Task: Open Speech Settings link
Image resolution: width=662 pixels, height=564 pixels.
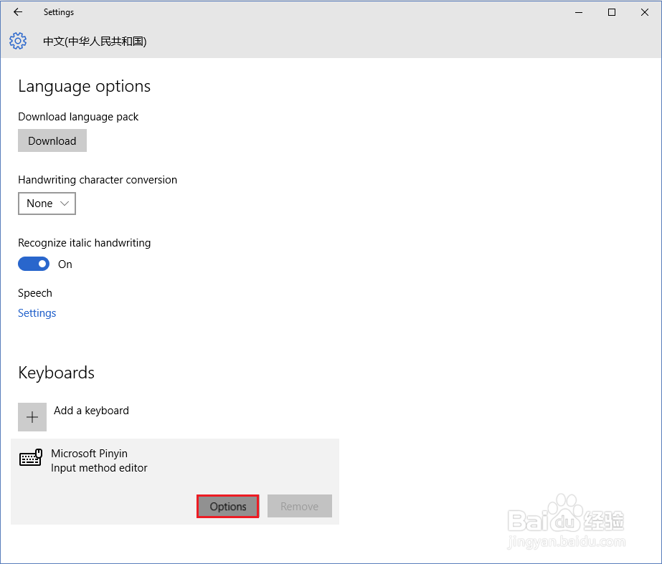Action: pyautogui.click(x=37, y=313)
